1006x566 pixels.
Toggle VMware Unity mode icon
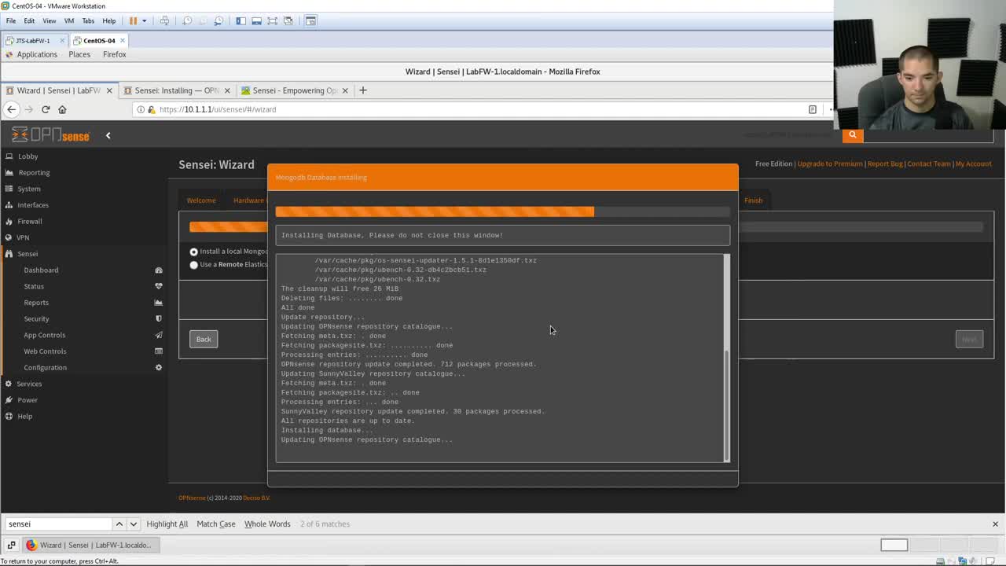coord(288,20)
